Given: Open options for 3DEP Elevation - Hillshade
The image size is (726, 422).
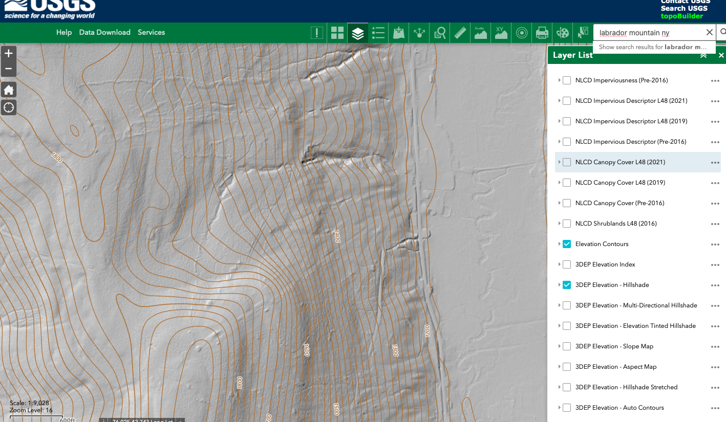Looking at the screenshot, I should coord(715,285).
